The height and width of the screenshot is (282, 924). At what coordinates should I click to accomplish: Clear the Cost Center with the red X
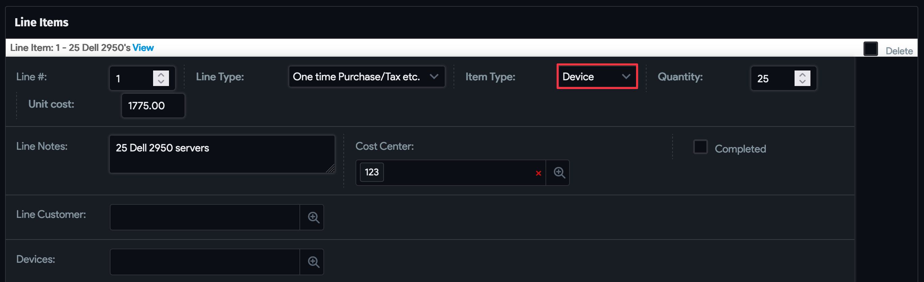coord(538,173)
